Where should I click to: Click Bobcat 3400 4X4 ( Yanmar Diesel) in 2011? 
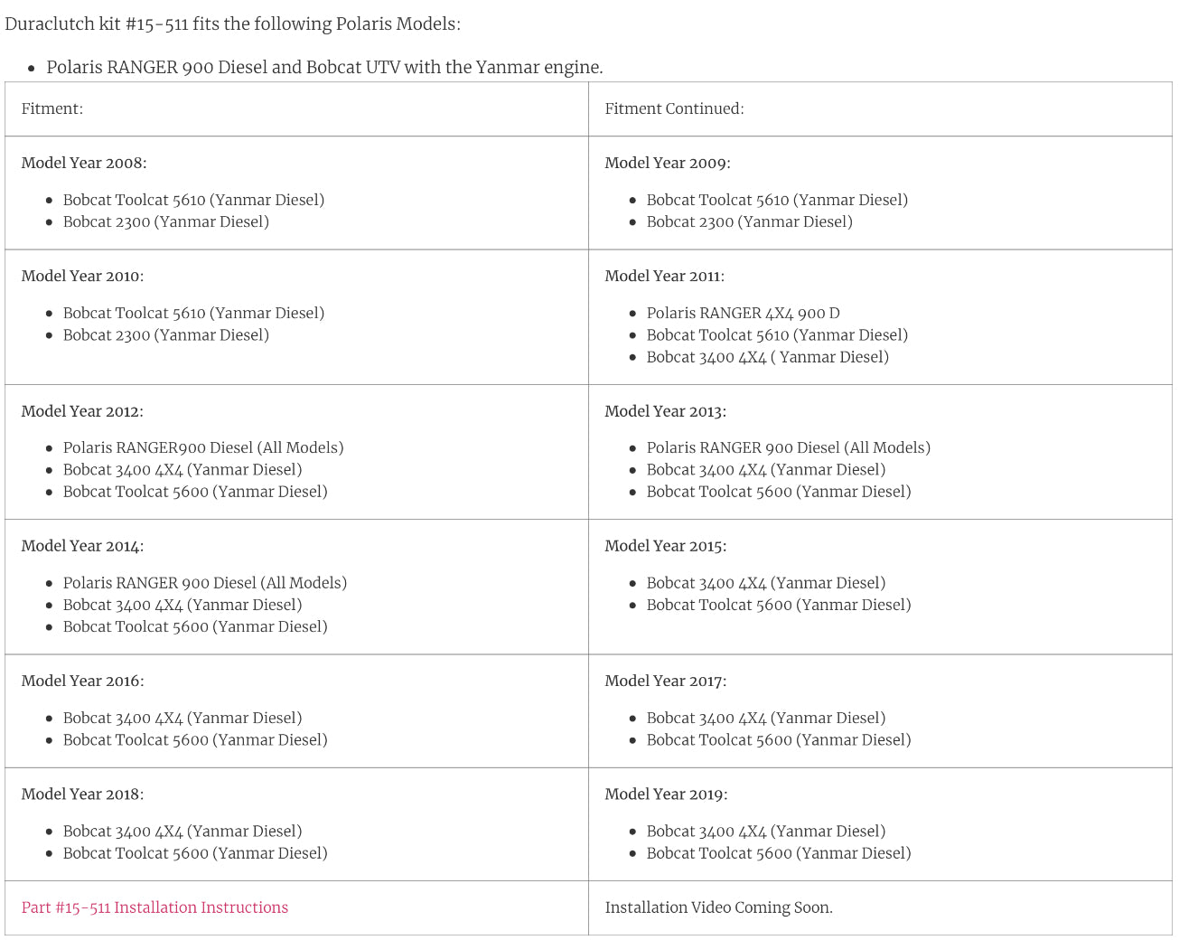pyautogui.click(x=767, y=357)
